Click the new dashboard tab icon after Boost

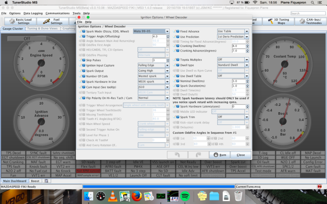coord(46,181)
